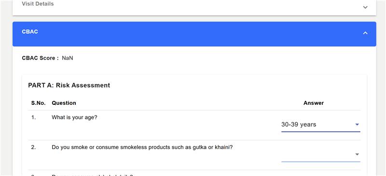Click the NaN score value
The width and height of the screenshot is (386, 176).
68,58
